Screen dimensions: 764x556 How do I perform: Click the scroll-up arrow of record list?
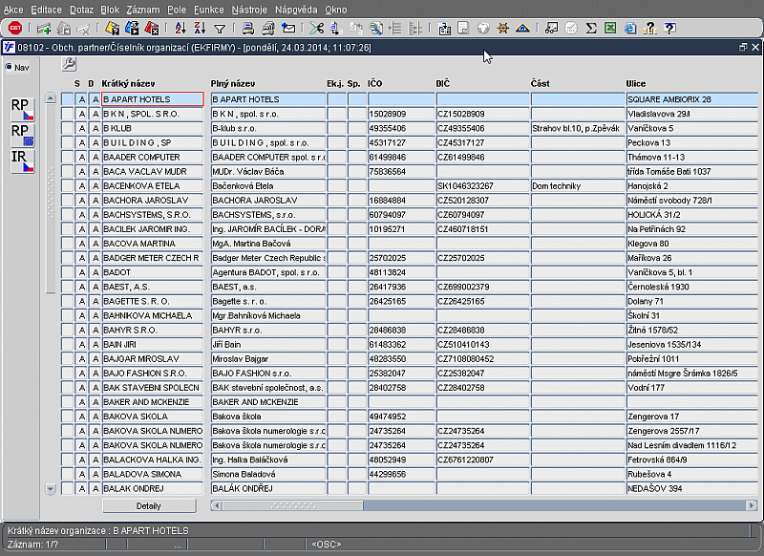(51, 98)
